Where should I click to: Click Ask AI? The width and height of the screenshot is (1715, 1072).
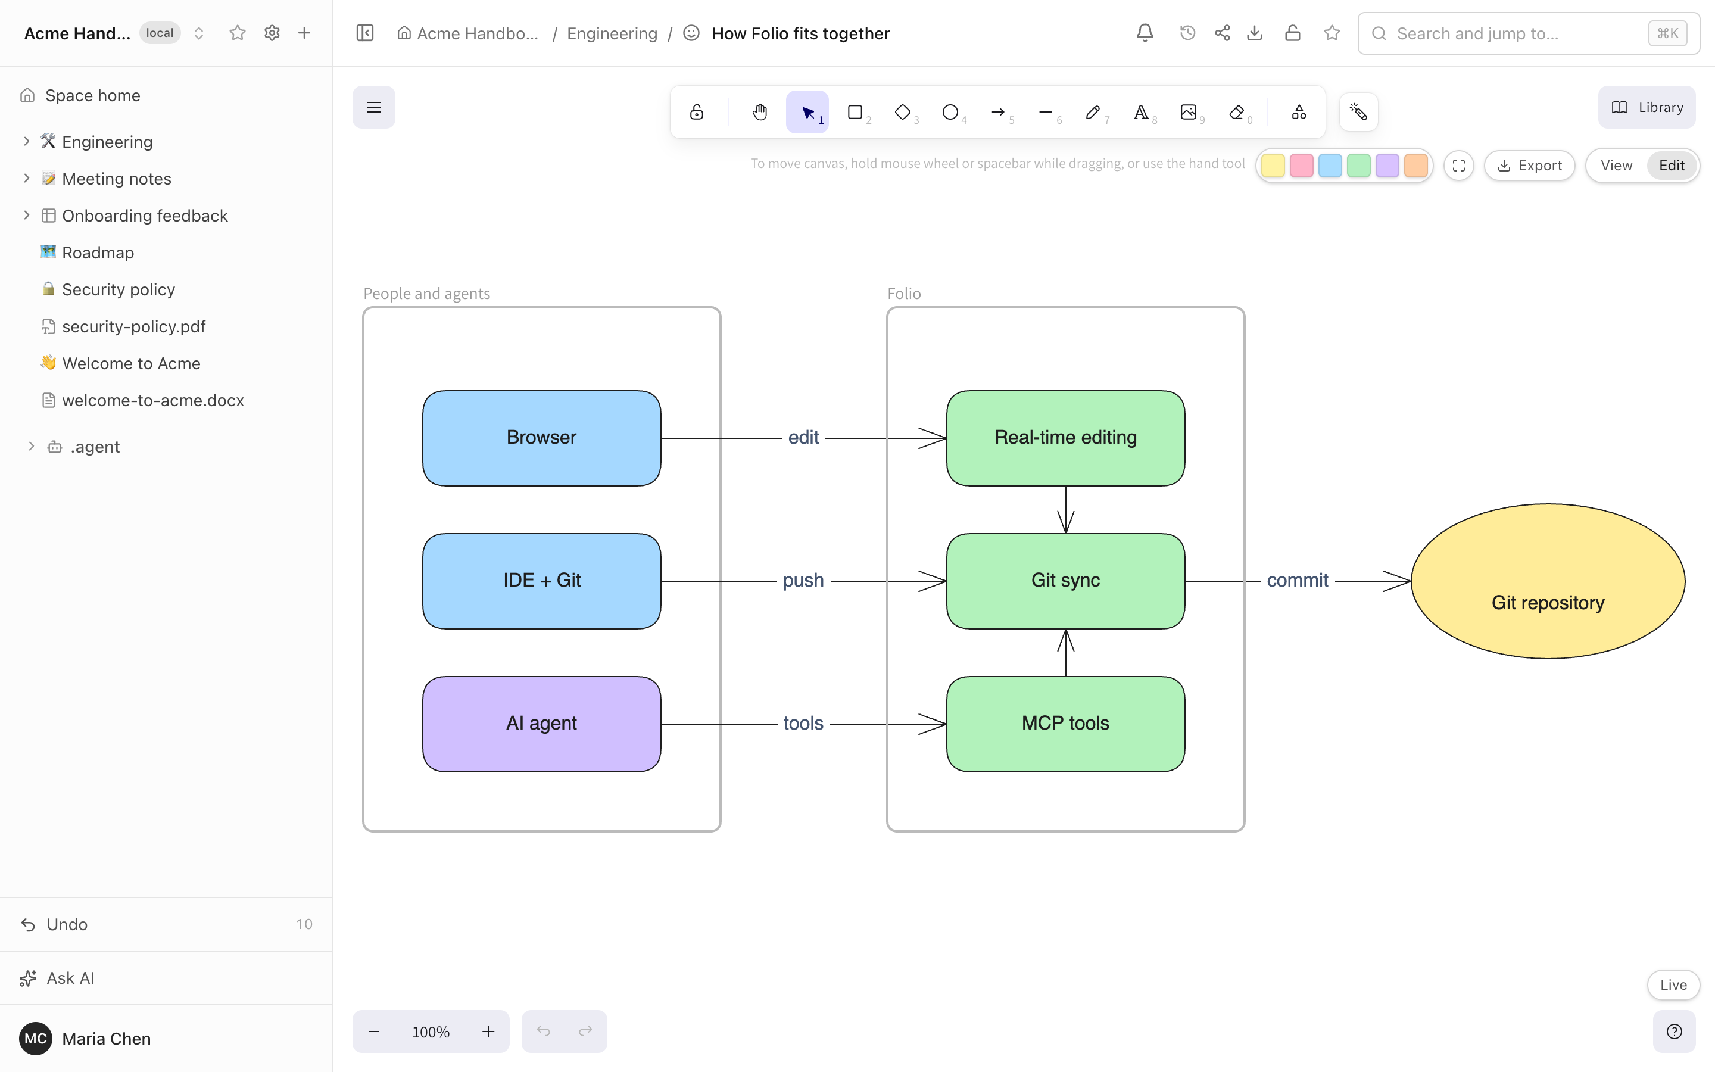coord(167,978)
